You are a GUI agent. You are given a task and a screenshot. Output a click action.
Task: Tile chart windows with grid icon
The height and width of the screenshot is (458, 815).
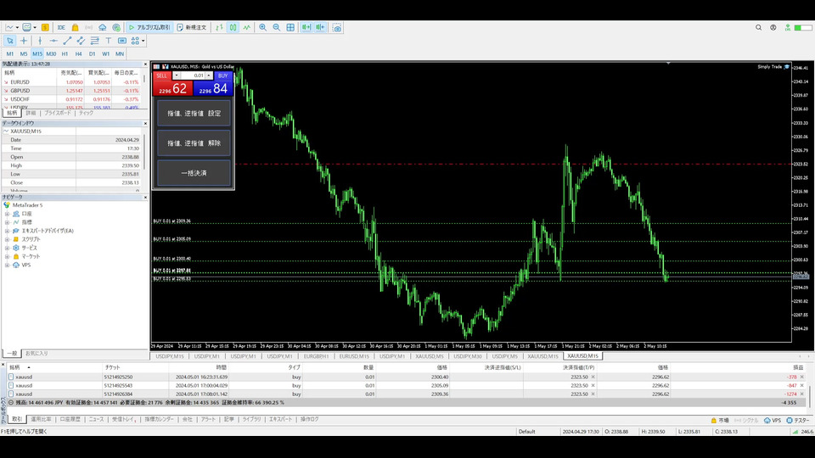[x=290, y=27]
